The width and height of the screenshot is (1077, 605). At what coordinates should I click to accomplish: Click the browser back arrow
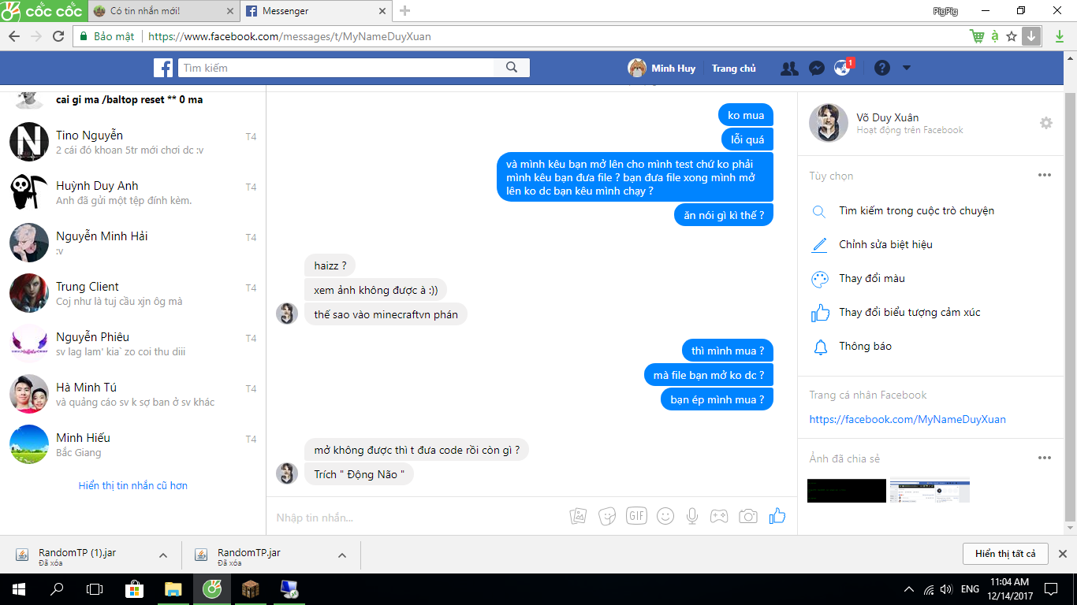coord(14,36)
